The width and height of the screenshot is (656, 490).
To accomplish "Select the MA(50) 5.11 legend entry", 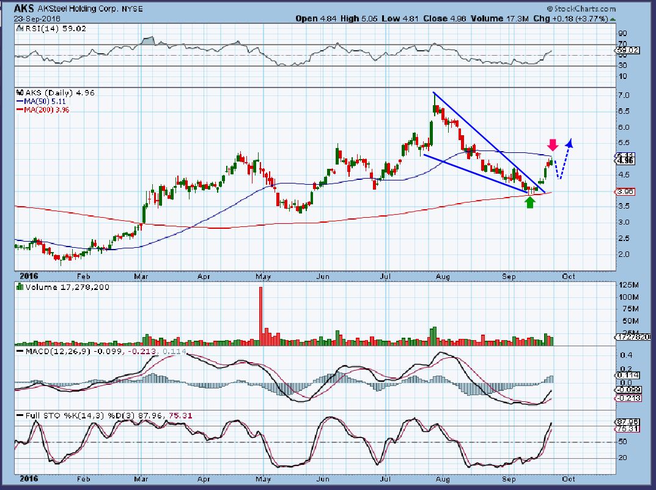I will click(x=41, y=102).
